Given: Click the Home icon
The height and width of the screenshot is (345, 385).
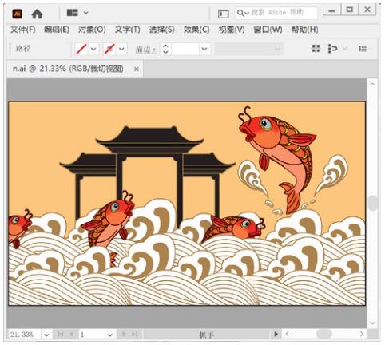Looking at the screenshot, I should point(37,14).
